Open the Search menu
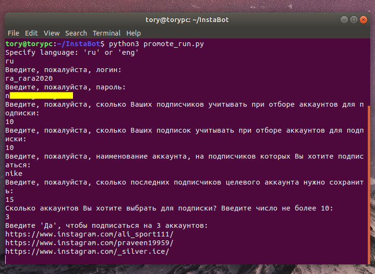Screen dimensions: 375x274 pos(76,33)
